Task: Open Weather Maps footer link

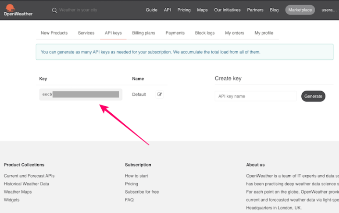Action: 18,192
